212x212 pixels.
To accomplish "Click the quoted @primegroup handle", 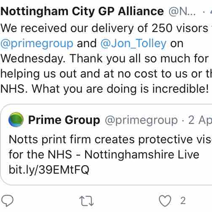I will (x=141, y=120).
